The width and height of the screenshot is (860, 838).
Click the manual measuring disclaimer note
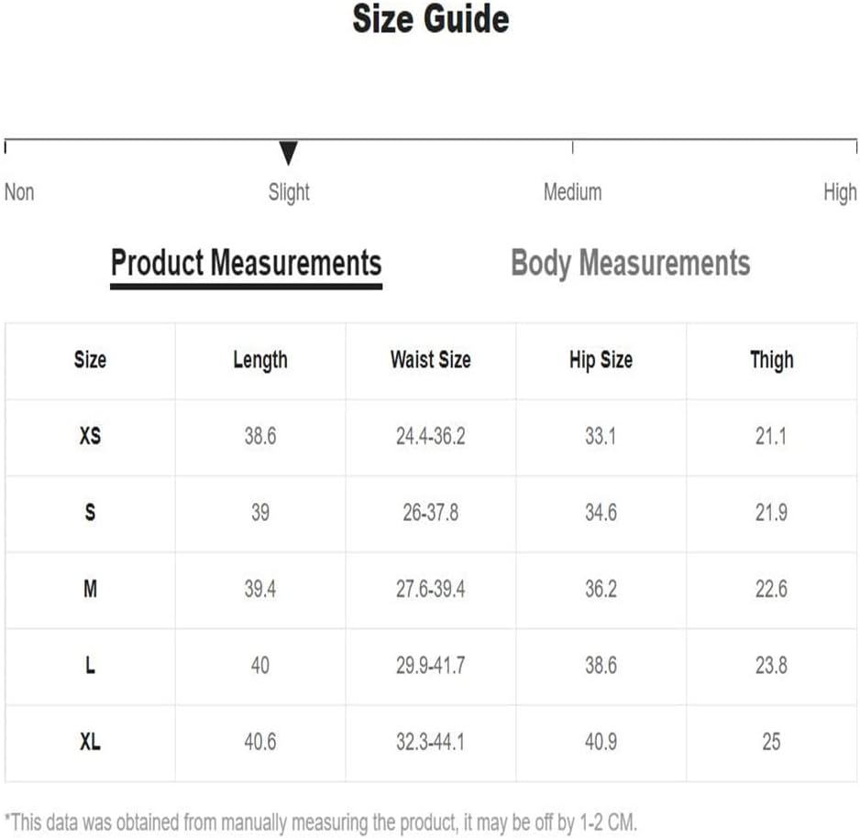pyautogui.click(x=321, y=822)
